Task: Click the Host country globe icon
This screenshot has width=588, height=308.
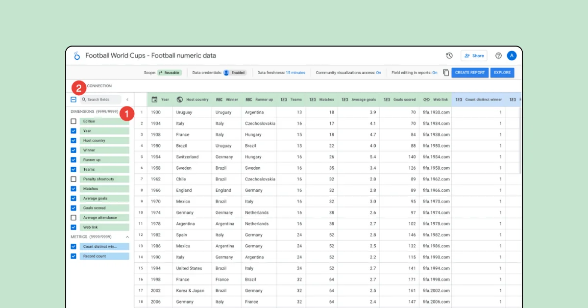Action: point(180,100)
